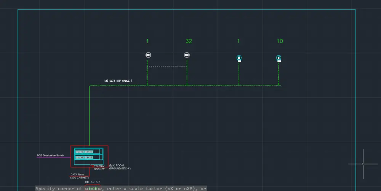Select the @LC ROOM GROUND-SEC-A2 note
Viewport: 381px width, 191px height.
coord(120,167)
